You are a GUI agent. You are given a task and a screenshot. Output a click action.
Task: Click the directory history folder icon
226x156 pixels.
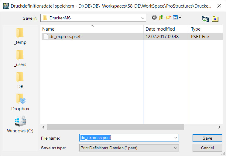215,19
